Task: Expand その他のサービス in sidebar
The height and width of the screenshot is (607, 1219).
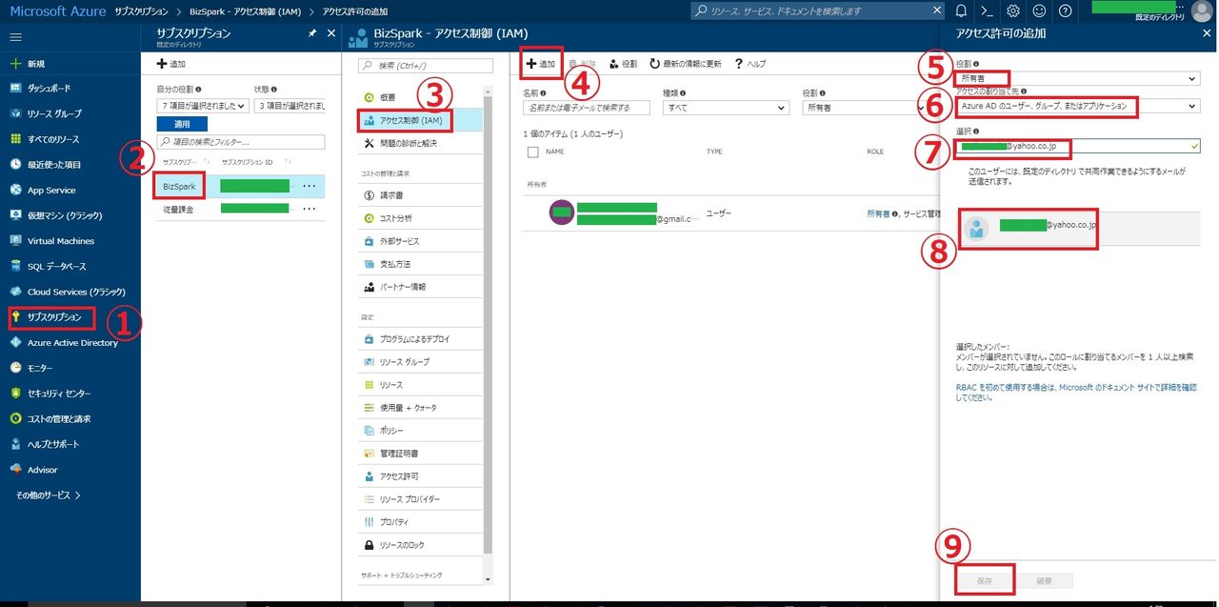Action: [x=48, y=496]
